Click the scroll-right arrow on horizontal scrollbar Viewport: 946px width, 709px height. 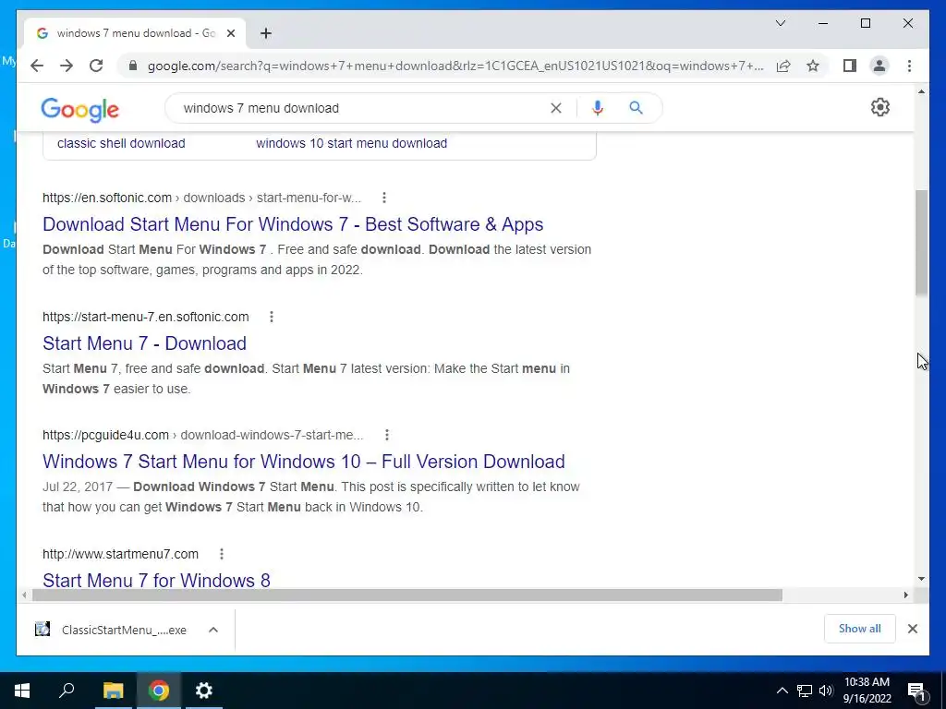click(905, 595)
